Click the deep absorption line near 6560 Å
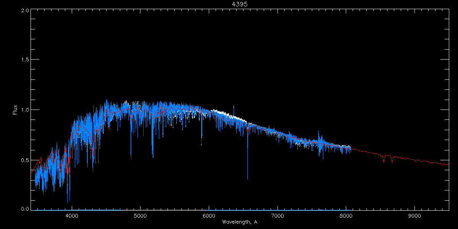The height and width of the screenshot is (229, 458). click(x=247, y=153)
